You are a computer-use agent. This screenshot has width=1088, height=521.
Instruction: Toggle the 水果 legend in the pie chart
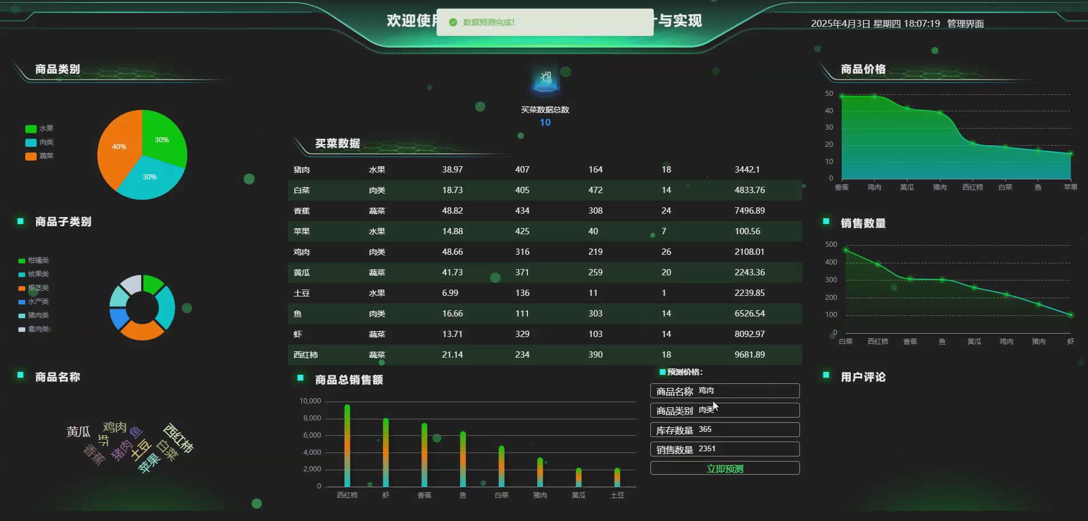(x=42, y=129)
